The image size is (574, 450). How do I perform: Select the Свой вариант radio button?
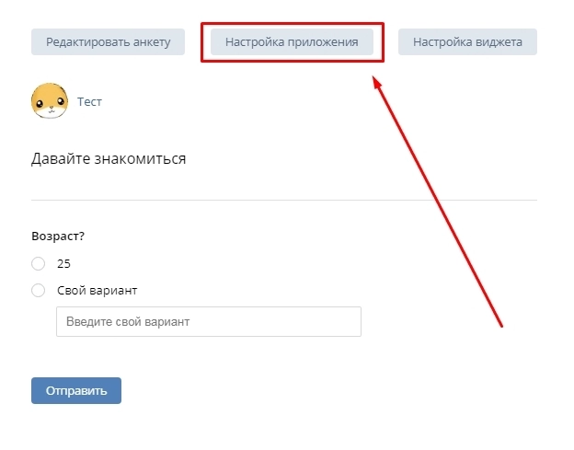coord(38,291)
